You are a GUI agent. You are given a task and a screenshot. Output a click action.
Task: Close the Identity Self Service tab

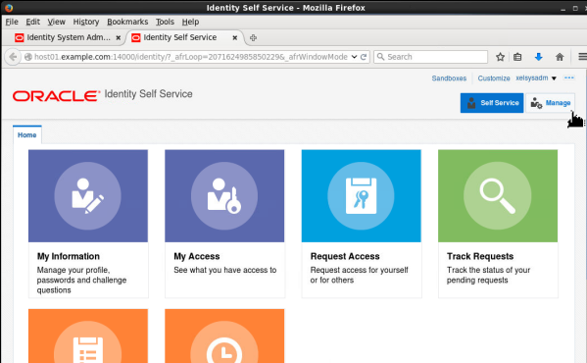pos(235,38)
